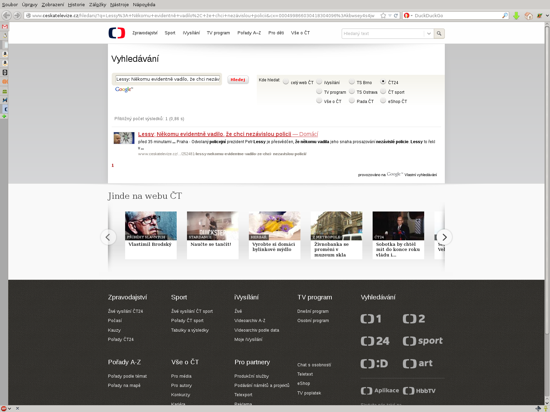Open the URL bar history dropdown arrow
550x412 pixels.
coord(390,15)
